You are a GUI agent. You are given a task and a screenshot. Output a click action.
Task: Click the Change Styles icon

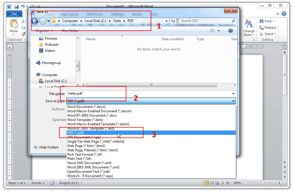tap(249, 23)
